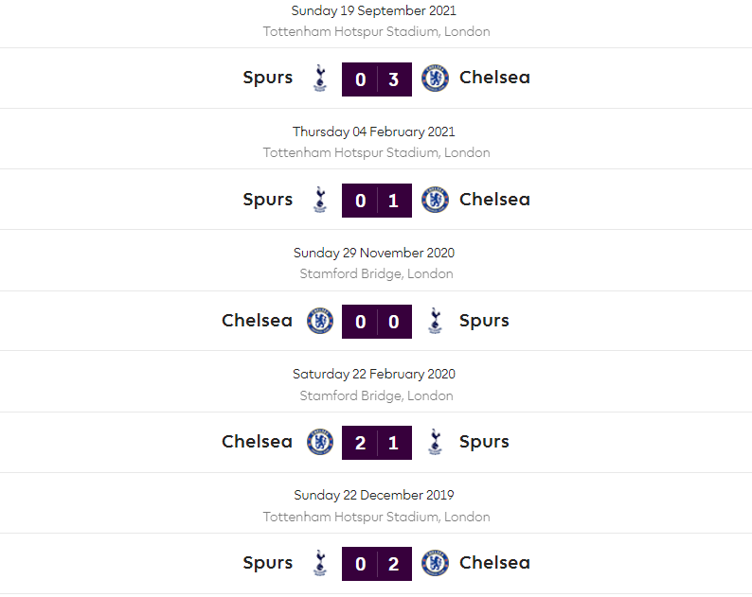Click Spurs crest in 22 December 2019 match
This screenshot has width=752, height=597.
319,563
